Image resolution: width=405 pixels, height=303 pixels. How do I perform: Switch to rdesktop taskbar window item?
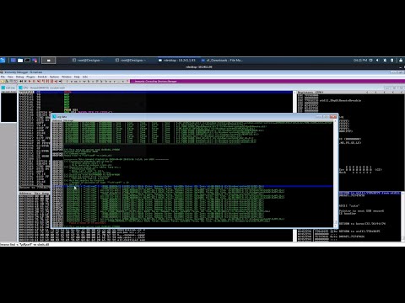(176, 60)
